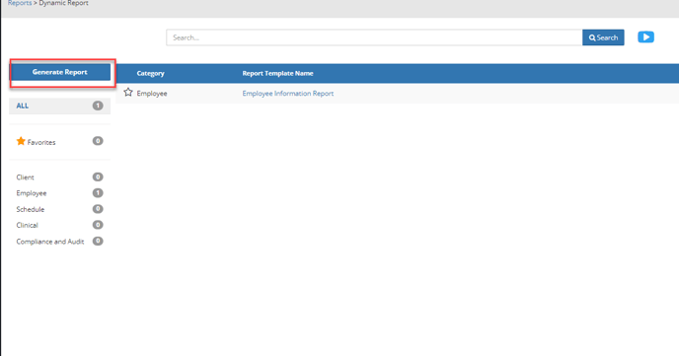
Task: Click the Dynamic Report breadcrumb text
Action: pyautogui.click(x=63, y=3)
